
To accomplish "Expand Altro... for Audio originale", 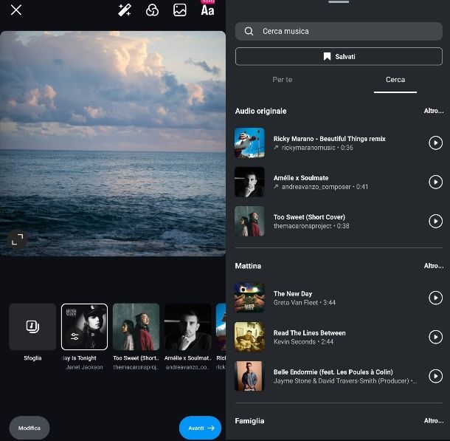I will tap(434, 111).
